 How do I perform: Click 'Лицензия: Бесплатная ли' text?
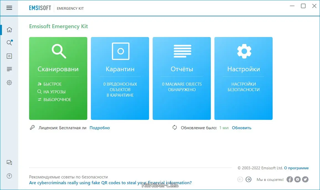[62, 128]
